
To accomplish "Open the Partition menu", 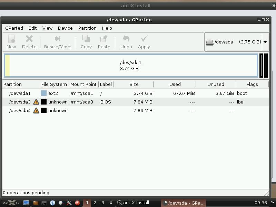I will click(87, 28).
